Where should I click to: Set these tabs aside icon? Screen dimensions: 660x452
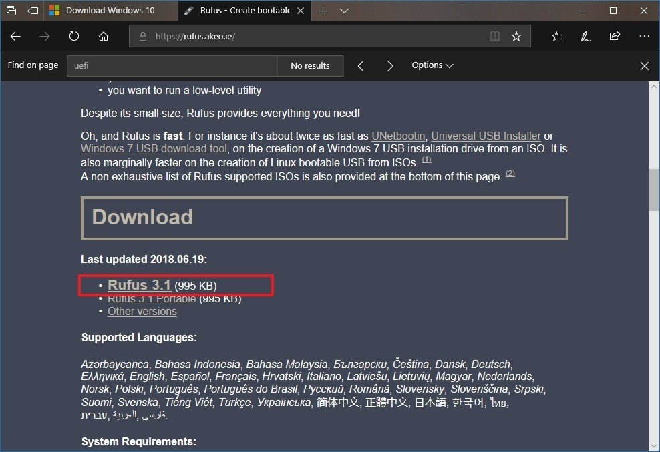[33, 11]
